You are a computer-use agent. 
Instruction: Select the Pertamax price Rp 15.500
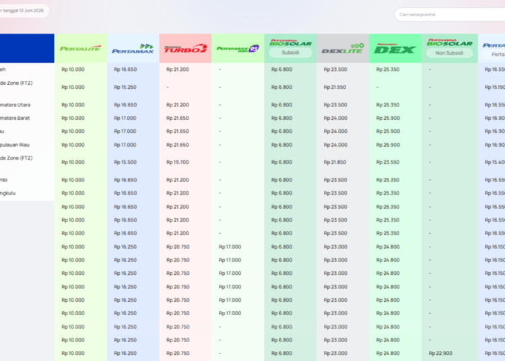coord(125,162)
